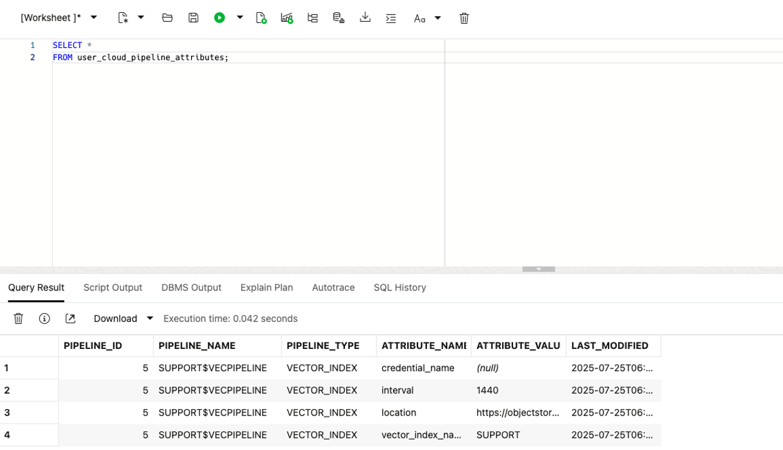Select the SUPPORT value cell
This screenshot has width=783, height=450.
[519, 435]
